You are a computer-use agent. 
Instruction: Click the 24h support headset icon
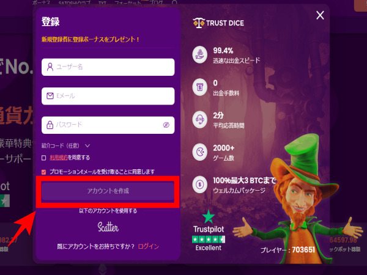click(199, 120)
